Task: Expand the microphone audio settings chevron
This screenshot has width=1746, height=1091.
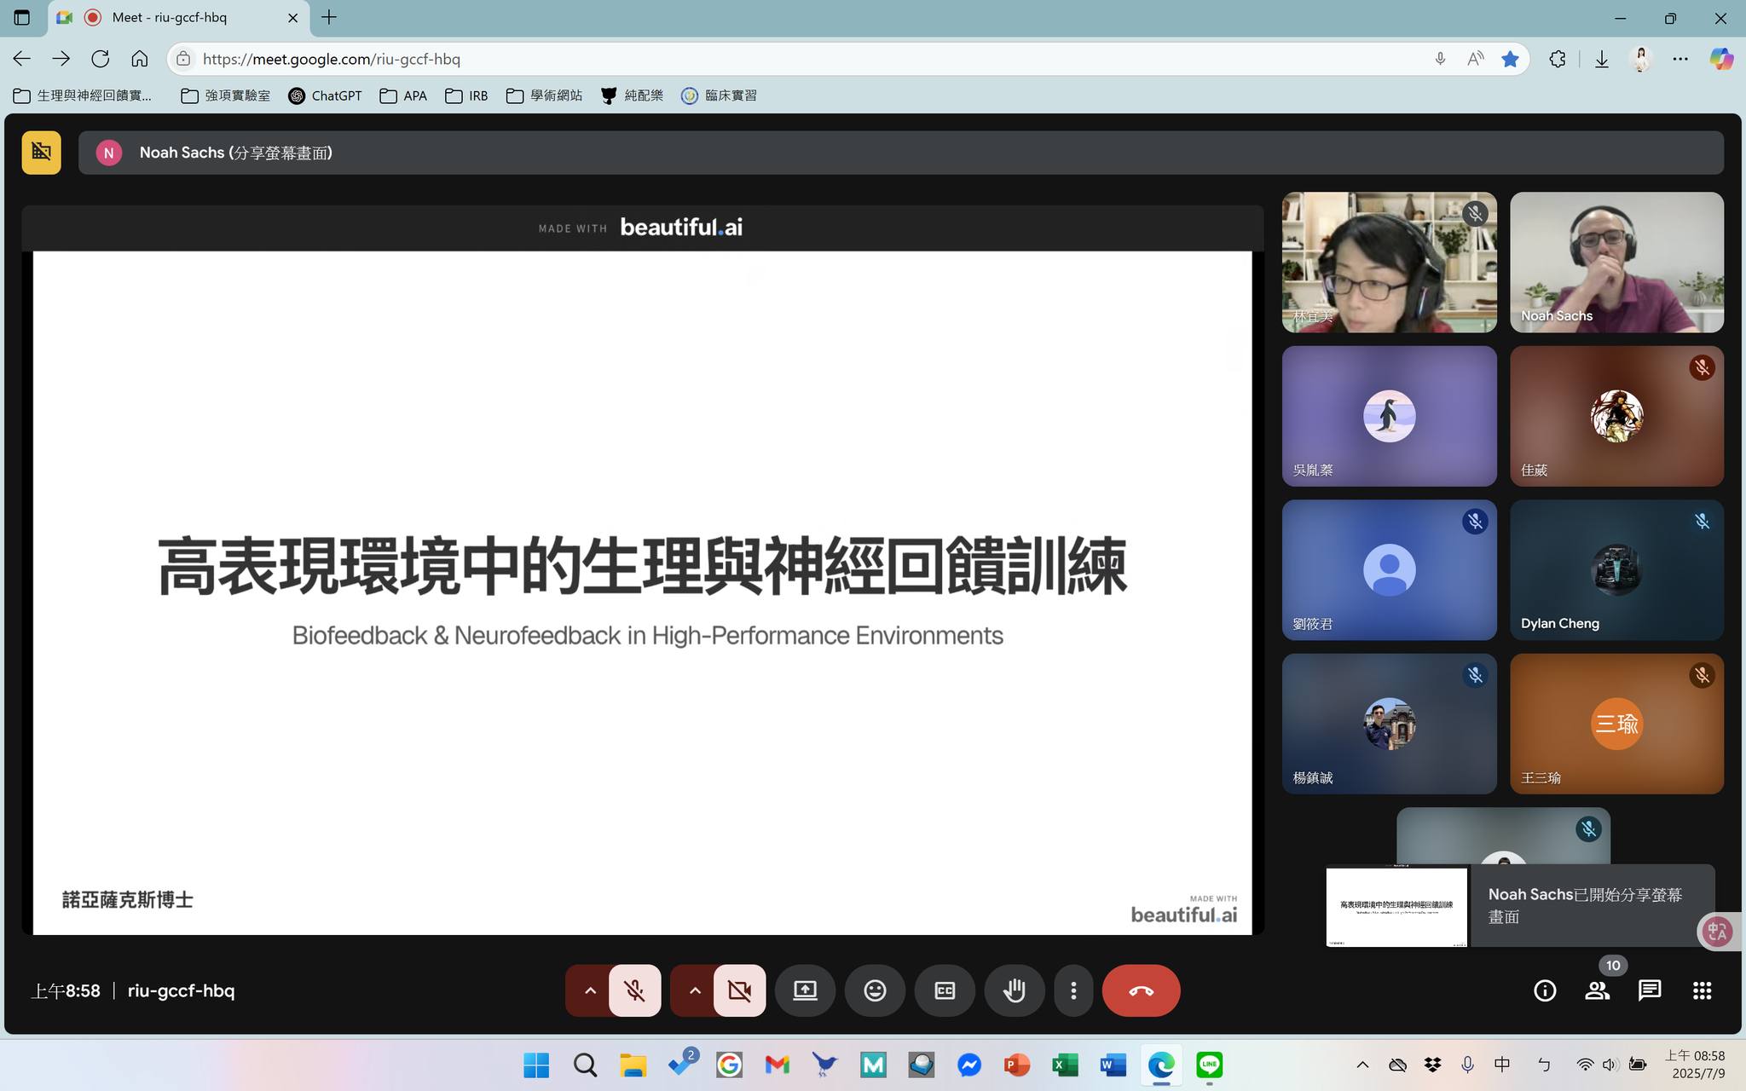Action: click(x=589, y=990)
